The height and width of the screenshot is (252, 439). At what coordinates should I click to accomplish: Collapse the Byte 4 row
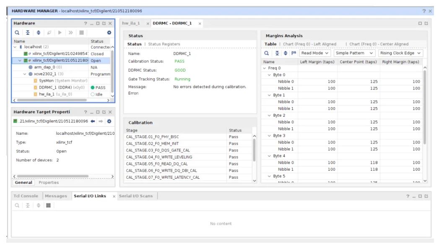point(269,156)
